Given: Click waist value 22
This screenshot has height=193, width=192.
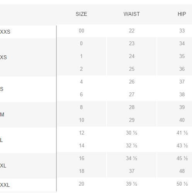Looking at the screenshot, I should click(132, 31).
